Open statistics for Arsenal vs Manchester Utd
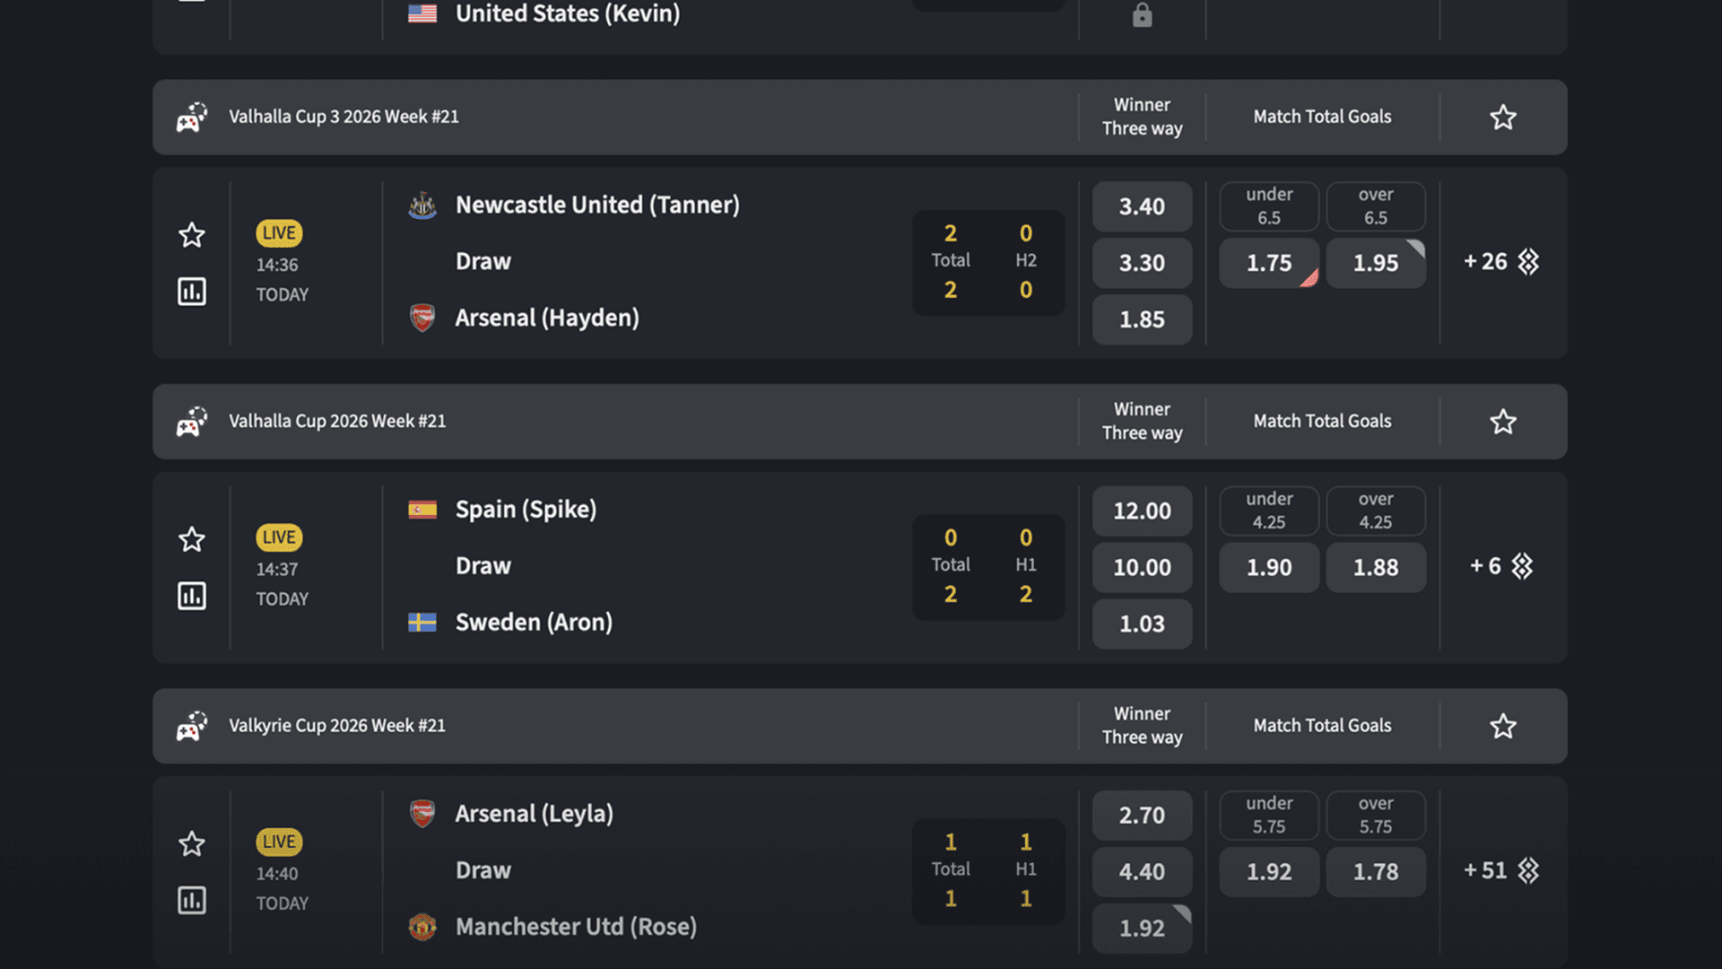 point(192,900)
